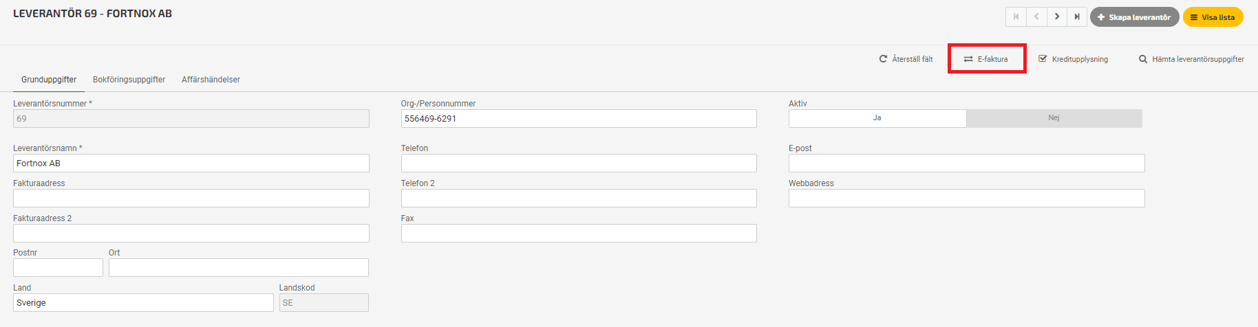Select the Leverantörsnamn field
This screenshot has height=327, width=1258.
(191, 163)
